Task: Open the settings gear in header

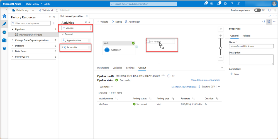Action: [x=225, y=4]
